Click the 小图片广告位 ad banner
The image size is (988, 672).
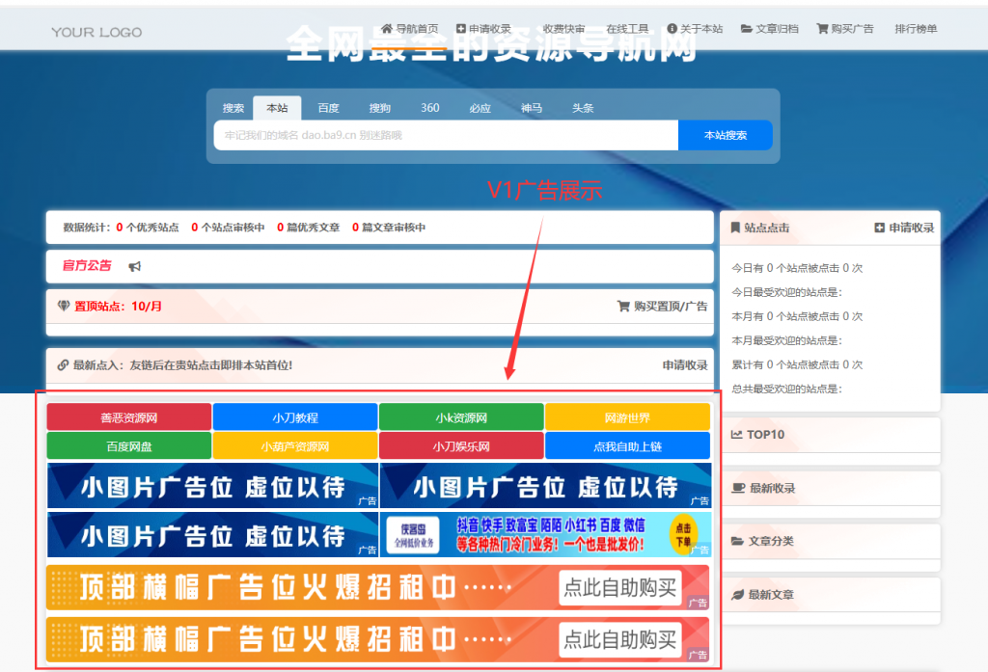[x=212, y=486]
